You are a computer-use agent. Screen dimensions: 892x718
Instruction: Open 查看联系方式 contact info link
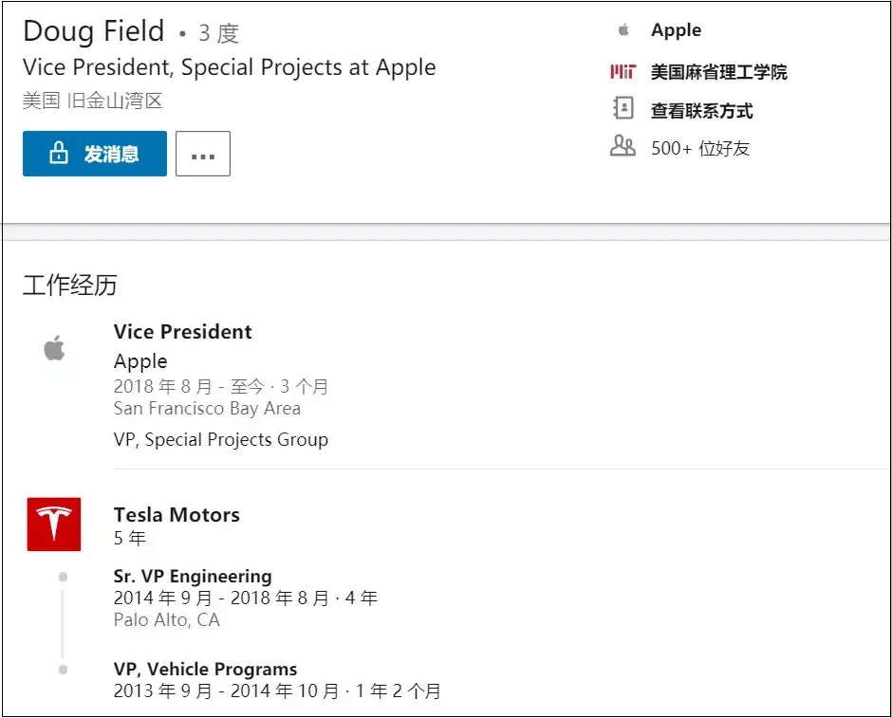click(x=701, y=110)
